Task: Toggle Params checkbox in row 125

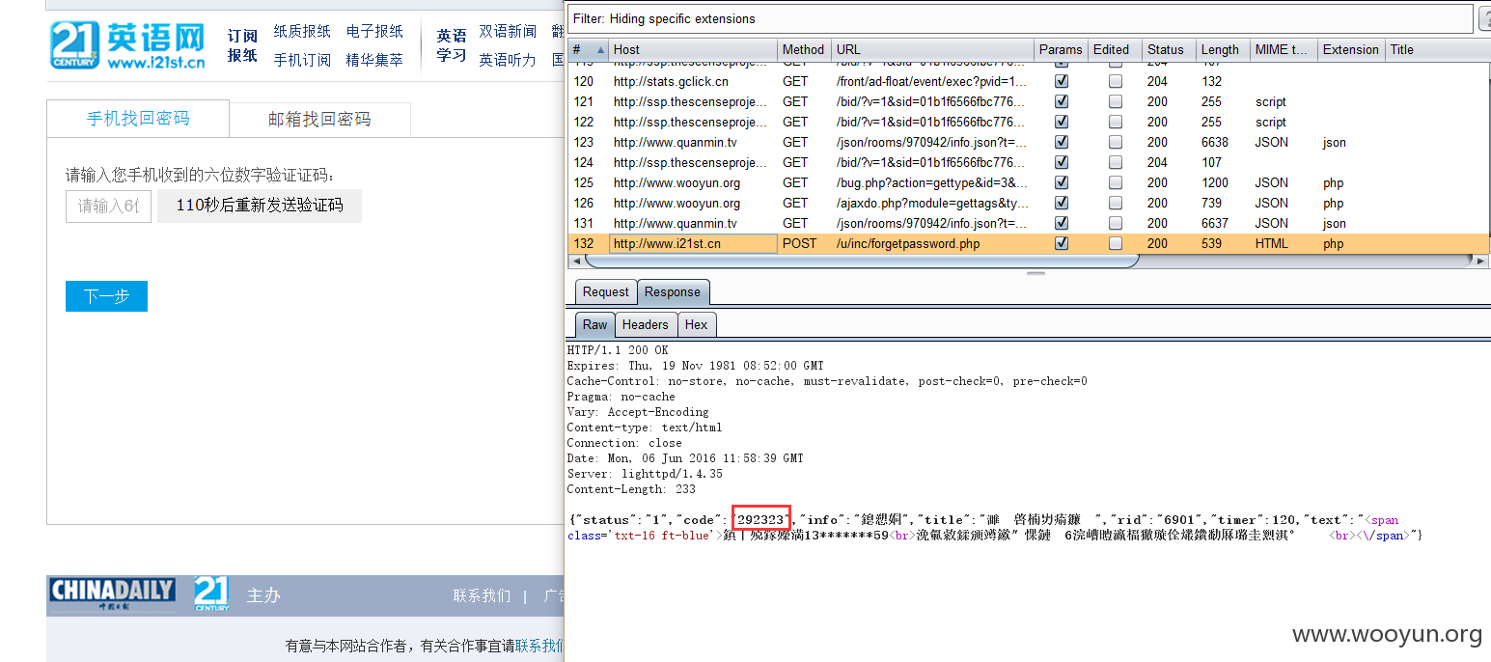Action: (x=1062, y=182)
